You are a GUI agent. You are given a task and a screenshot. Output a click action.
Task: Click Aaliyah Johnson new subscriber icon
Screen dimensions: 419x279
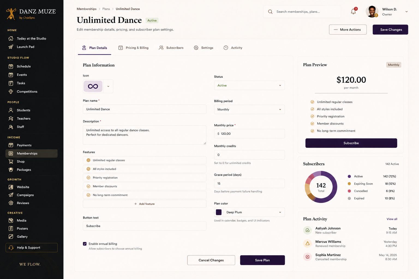[307, 230]
